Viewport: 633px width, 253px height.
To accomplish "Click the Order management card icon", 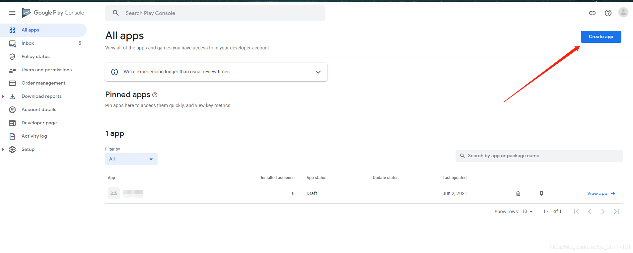I will point(12,83).
